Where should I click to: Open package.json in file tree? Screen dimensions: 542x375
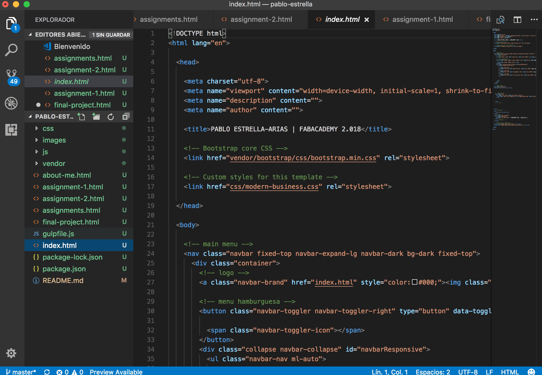tap(79, 269)
